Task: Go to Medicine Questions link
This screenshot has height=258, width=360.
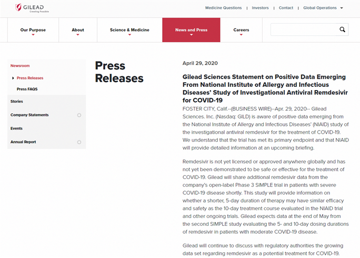Action: (x=223, y=8)
